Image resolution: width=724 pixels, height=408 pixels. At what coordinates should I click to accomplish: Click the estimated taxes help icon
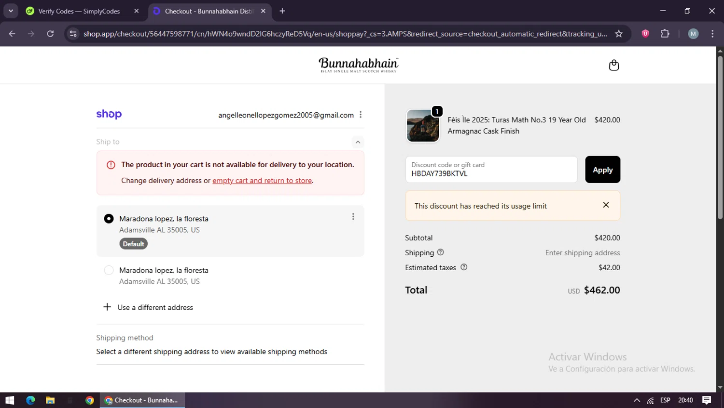pyautogui.click(x=464, y=267)
